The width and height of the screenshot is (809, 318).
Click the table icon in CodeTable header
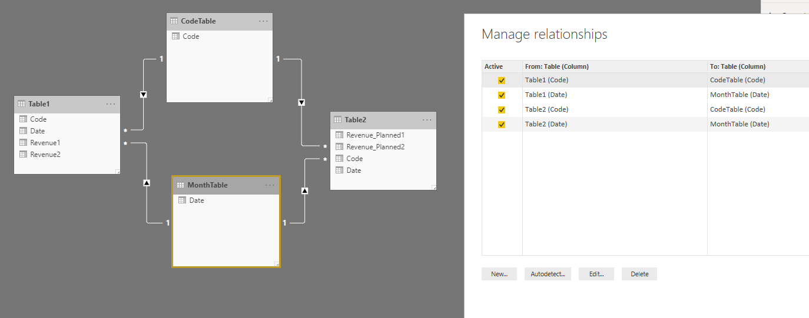tap(174, 21)
